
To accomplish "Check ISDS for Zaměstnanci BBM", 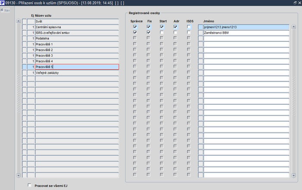I will point(189,32).
